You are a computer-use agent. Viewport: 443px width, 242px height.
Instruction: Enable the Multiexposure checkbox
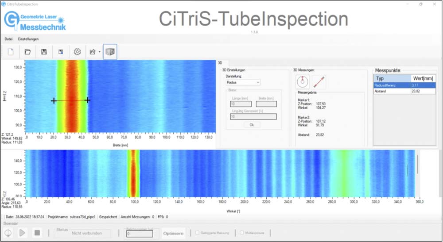click(242, 233)
